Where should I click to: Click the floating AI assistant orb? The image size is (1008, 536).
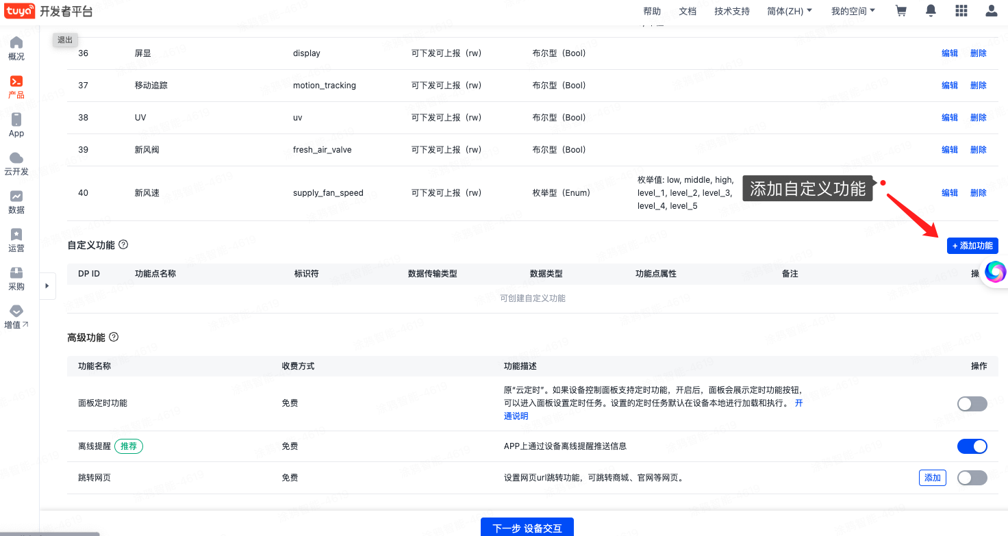point(995,272)
